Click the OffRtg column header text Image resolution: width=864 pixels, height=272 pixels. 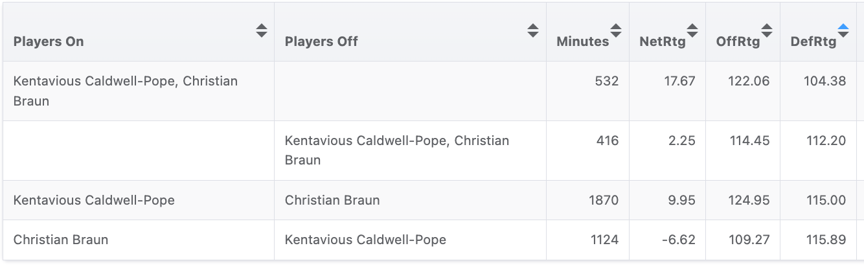(x=738, y=41)
